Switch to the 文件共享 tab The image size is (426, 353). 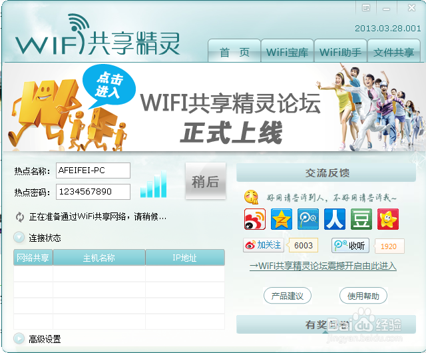pos(393,51)
